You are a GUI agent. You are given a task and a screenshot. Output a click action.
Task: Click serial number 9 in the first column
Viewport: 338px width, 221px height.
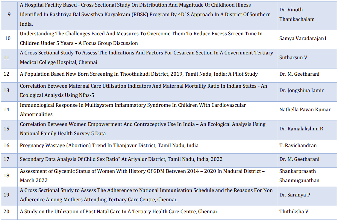[x=9, y=14]
